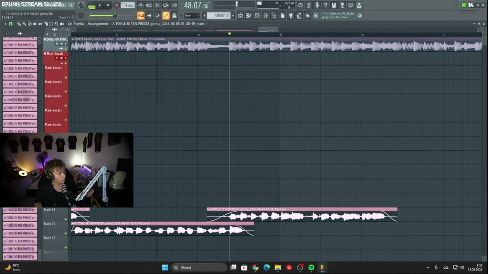
Task: Toggle the metronome icon
Action: click(141, 5)
